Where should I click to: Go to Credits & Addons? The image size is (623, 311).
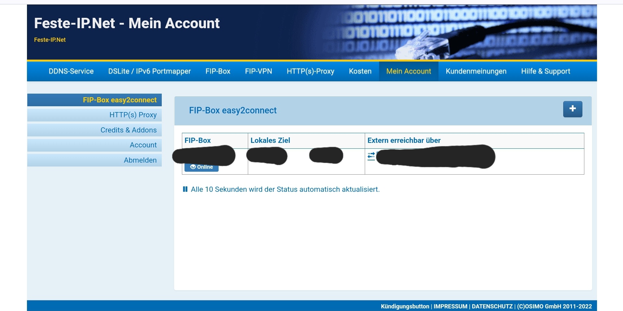point(95,130)
